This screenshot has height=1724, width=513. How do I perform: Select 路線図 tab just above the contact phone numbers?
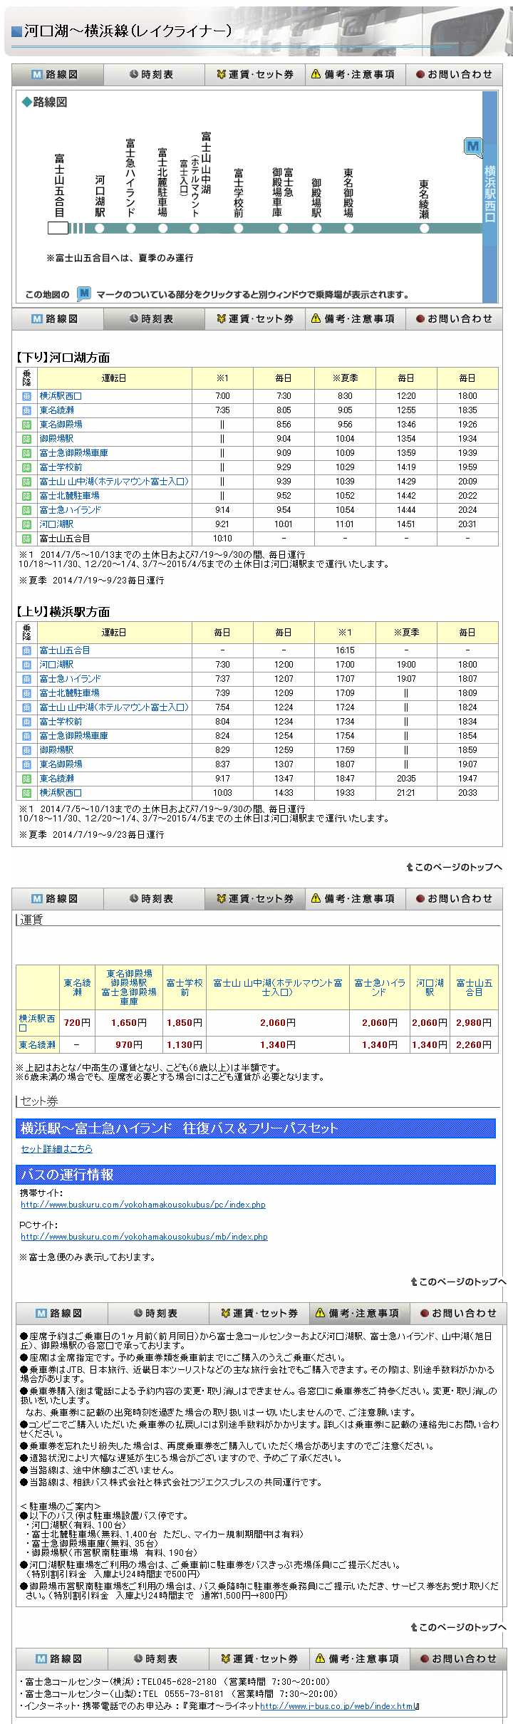pos(61,1658)
